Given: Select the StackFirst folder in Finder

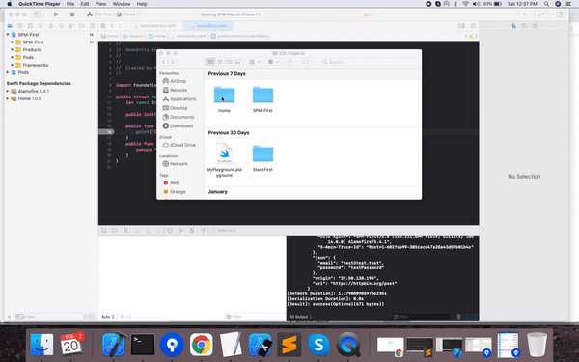Looking at the screenshot, I should click(x=262, y=158).
